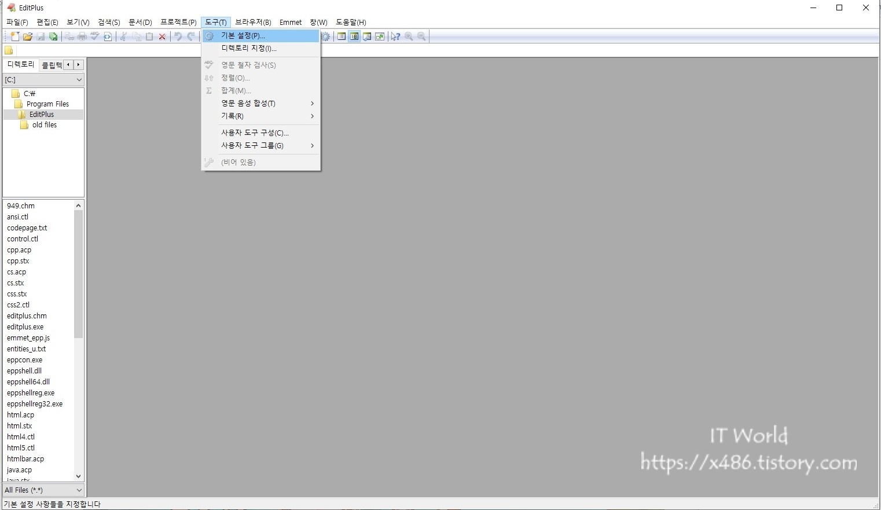Click the context help pointer icon
881x510 pixels.
coord(395,36)
